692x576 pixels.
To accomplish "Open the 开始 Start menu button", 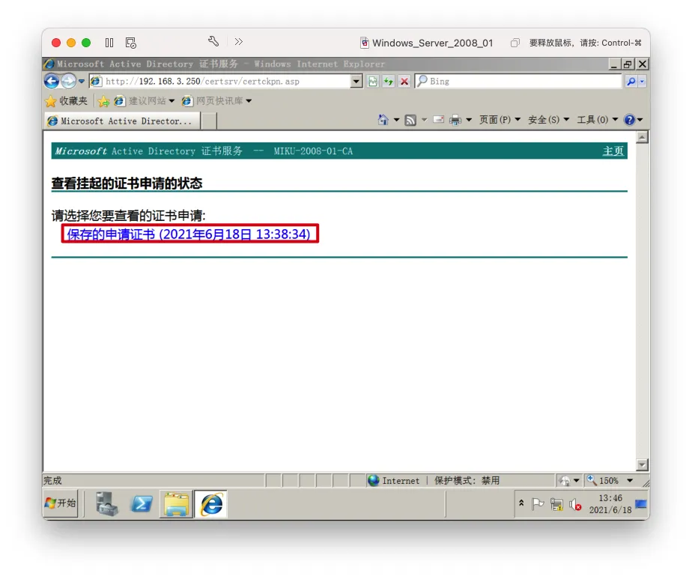I will click(61, 503).
